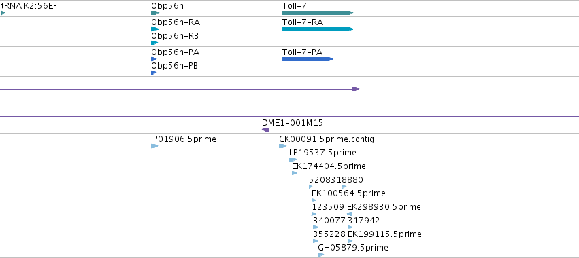This screenshot has width=579, height=258.
Task: Click the EK199115.5prime label
Action: click(384, 234)
